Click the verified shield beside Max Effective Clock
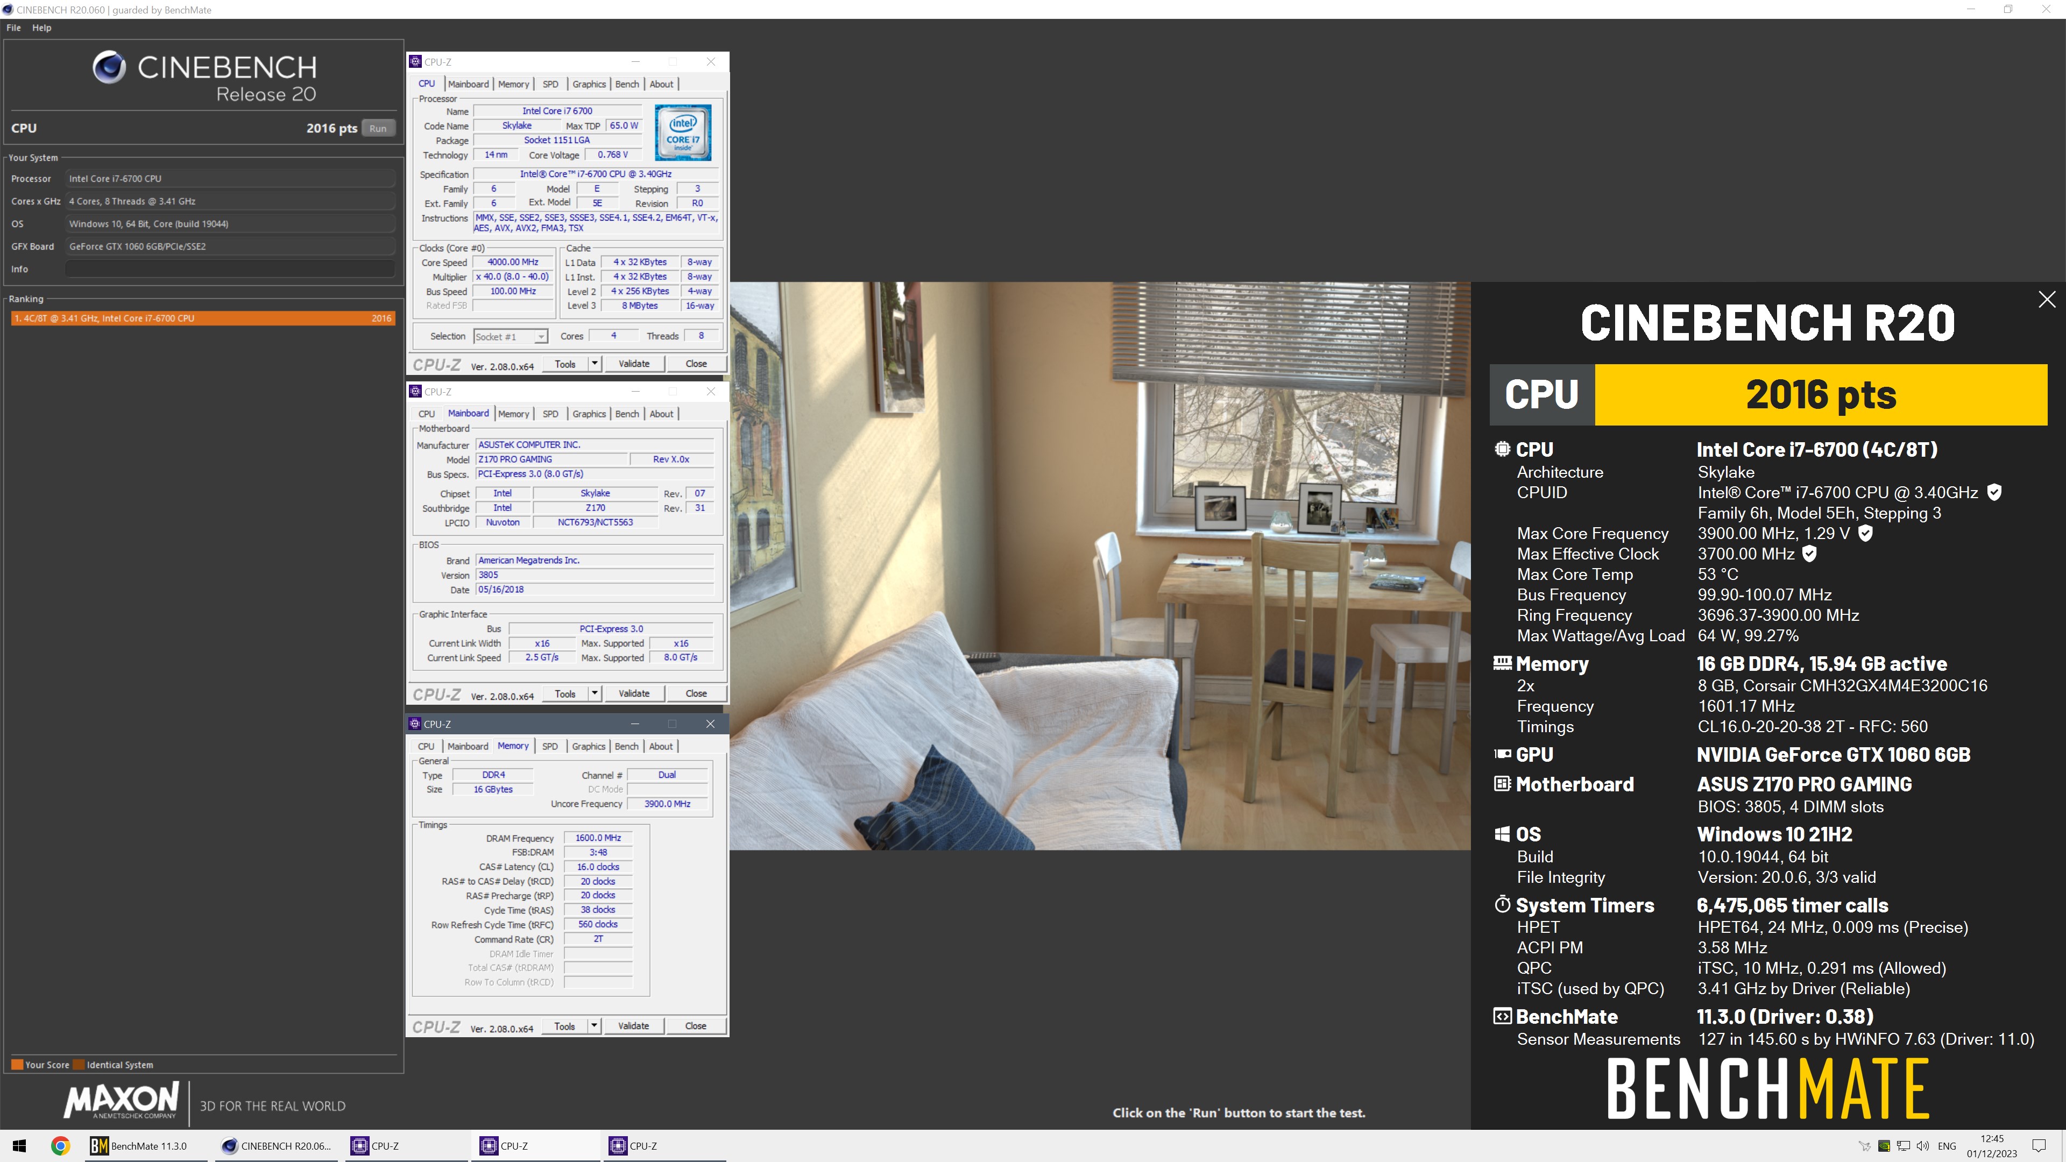The height and width of the screenshot is (1162, 2066). (x=1809, y=554)
